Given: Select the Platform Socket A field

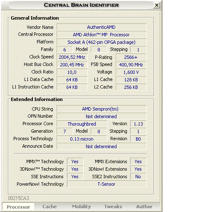Looking at the screenshot, I should click(x=102, y=42).
